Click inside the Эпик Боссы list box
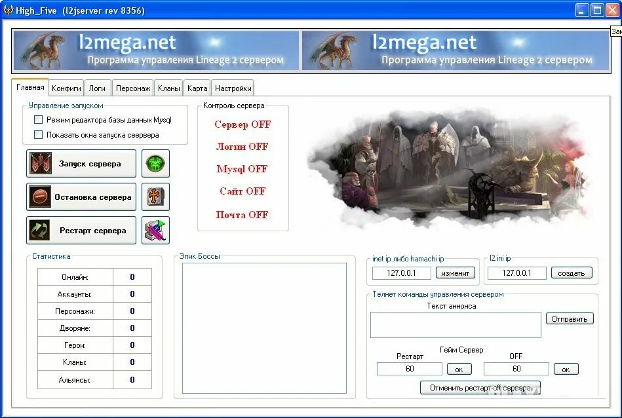 (264, 328)
